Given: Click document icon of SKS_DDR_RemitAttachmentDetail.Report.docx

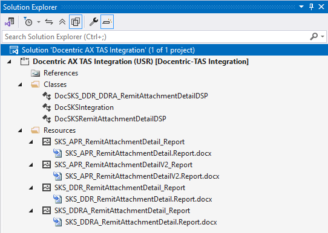Looking at the screenshot, I should coord(57,199).
